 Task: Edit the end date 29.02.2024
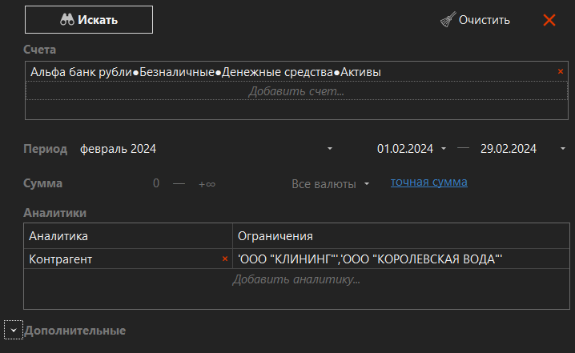click(x=508, y=149)
